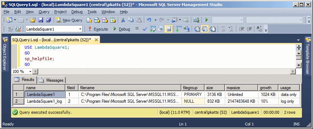Click the Decrease Indent icon

pos(242,29)
